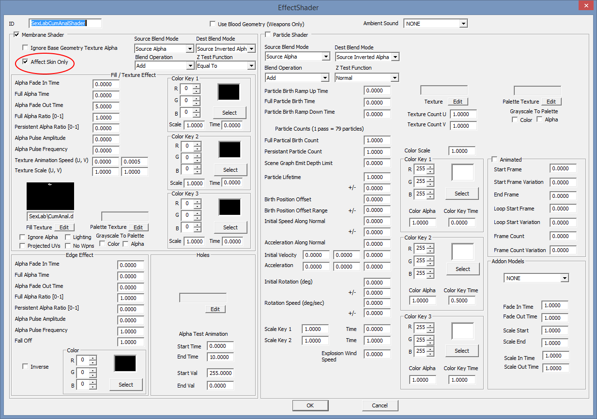Click Select button in Edge Effect Color
This screenshot has width=597, height=419.
pos(125,385)
